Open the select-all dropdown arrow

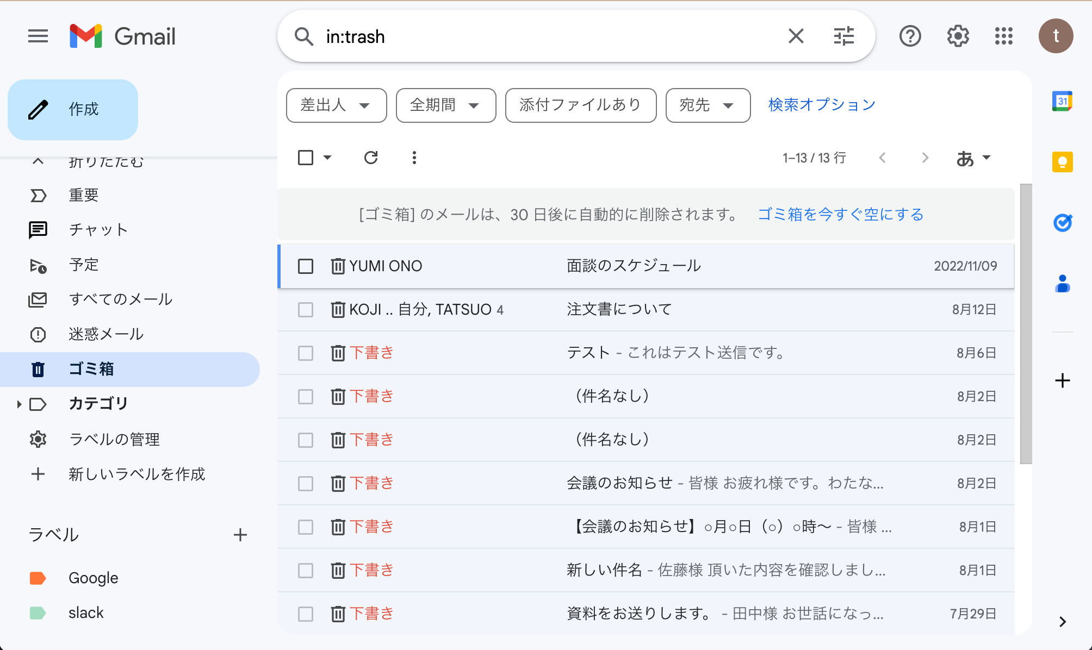point(327,158)
